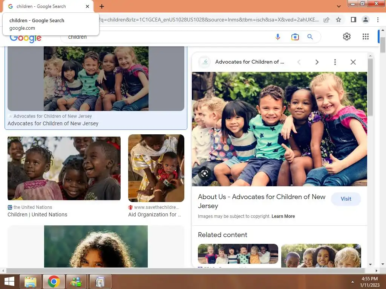Close the children - Google Search tab
The image size is (386, 289).
tap(87, 6)
